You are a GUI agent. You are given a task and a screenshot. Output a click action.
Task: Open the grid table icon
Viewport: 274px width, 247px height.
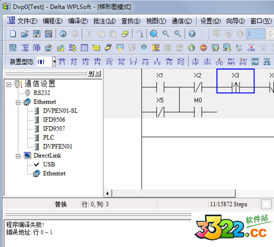tap(84, 48)
